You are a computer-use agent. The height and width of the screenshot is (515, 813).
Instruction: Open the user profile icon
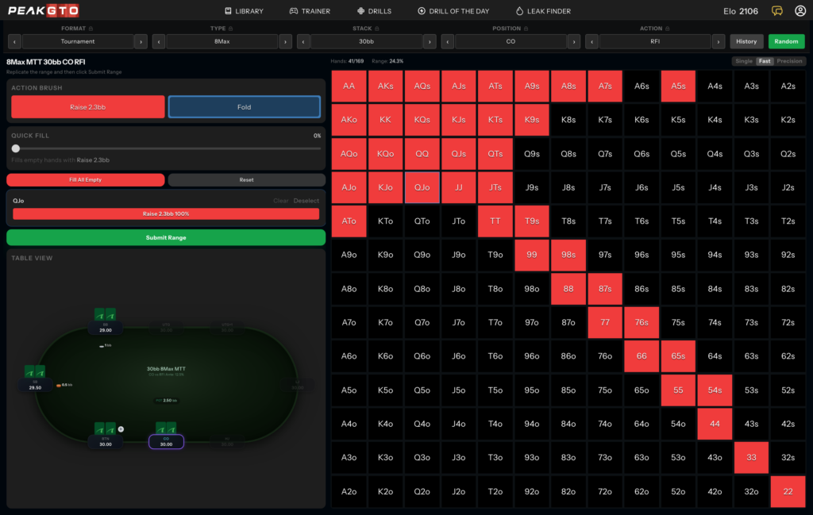(800, 11)
